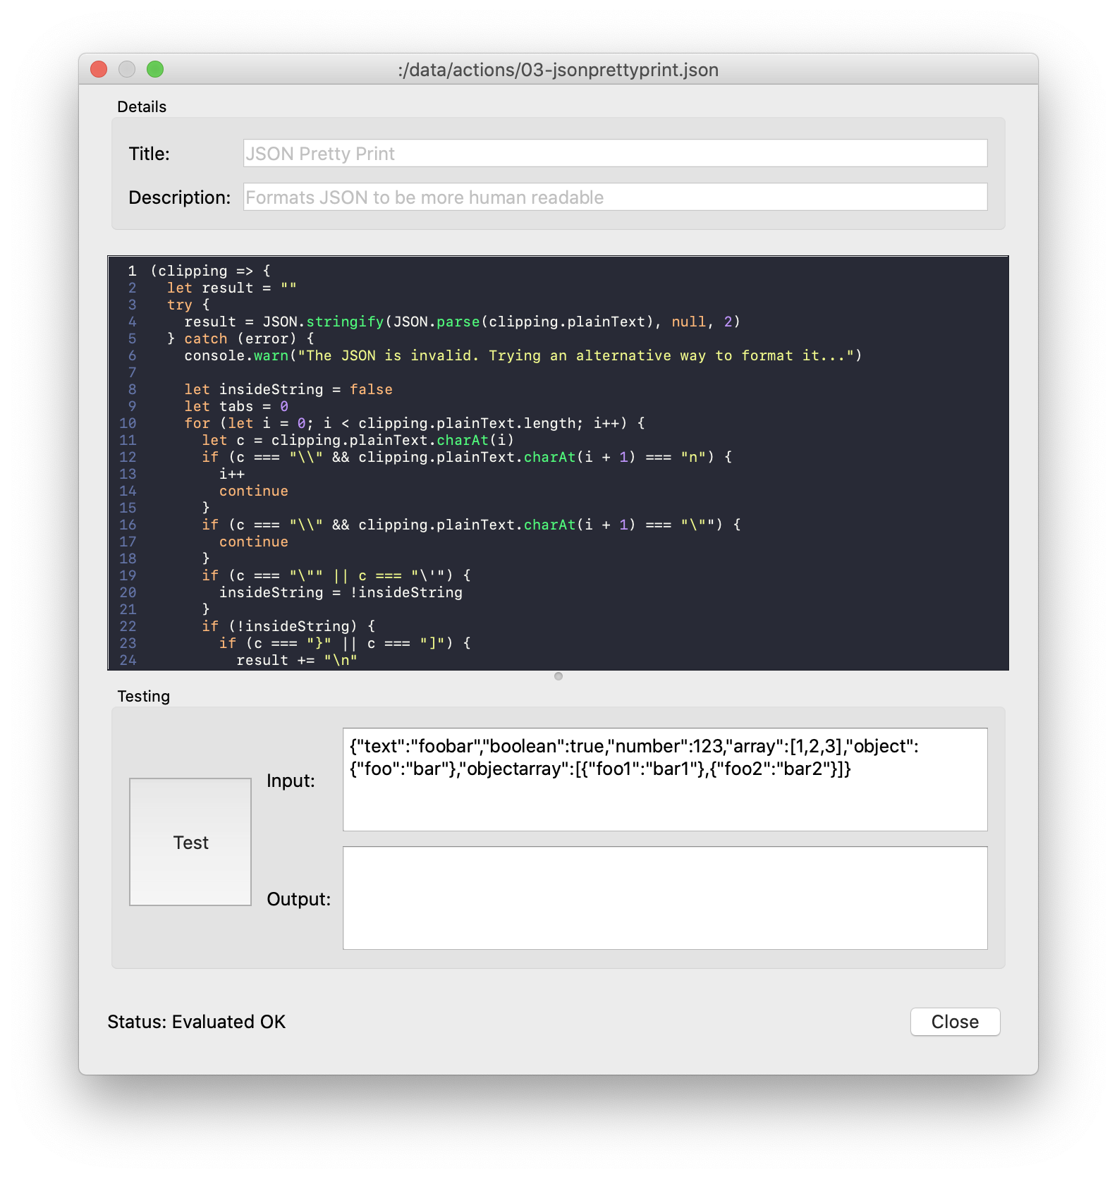Click the 'try {' code line
This screenshot has width=1117, height=1179.
tap(188, 305)
